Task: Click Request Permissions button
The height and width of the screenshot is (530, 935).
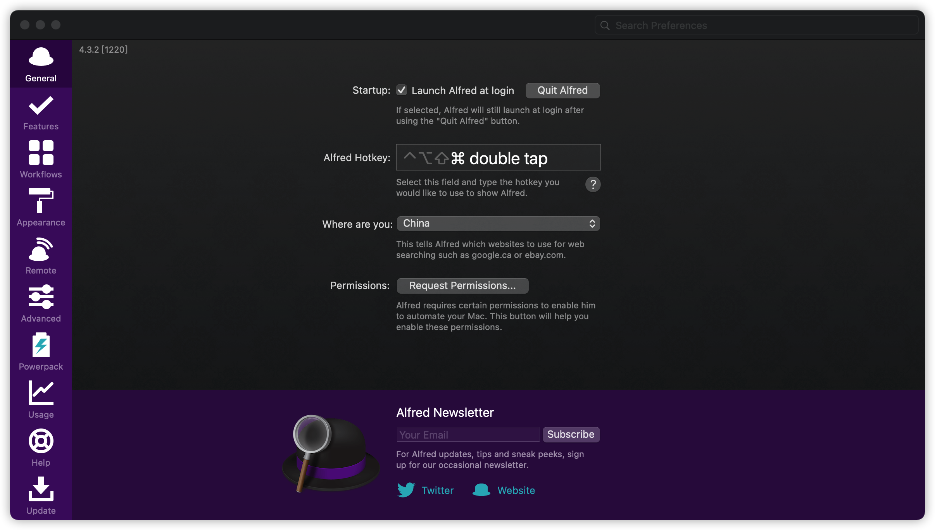Action: click(462, 286)
